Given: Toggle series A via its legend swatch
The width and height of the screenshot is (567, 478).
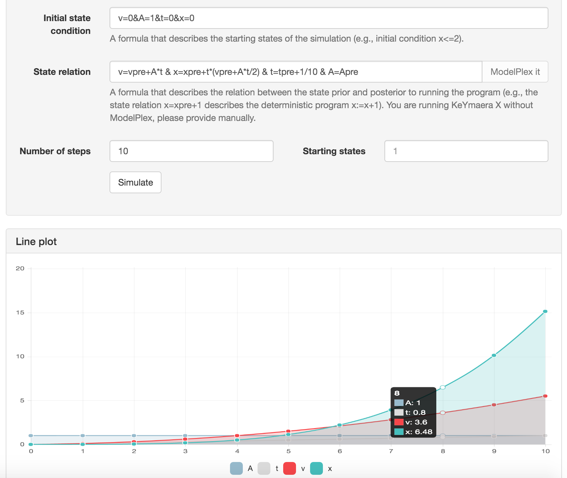Looking at the screenshot, I should coord(236,469).
